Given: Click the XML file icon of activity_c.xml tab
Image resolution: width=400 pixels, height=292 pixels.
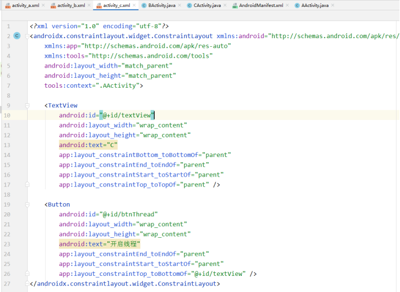Looking at the screenshot, I should pos(99,6).
